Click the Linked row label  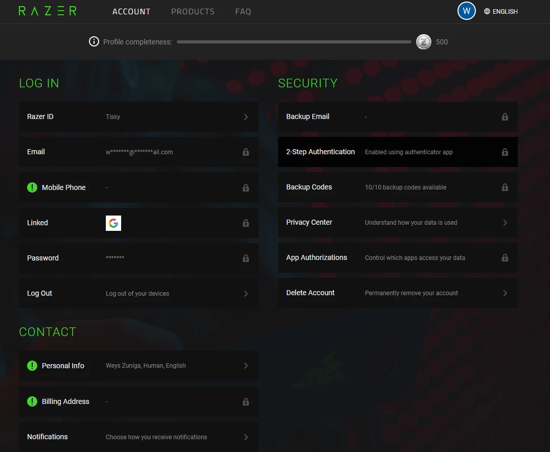pos(37,223)
